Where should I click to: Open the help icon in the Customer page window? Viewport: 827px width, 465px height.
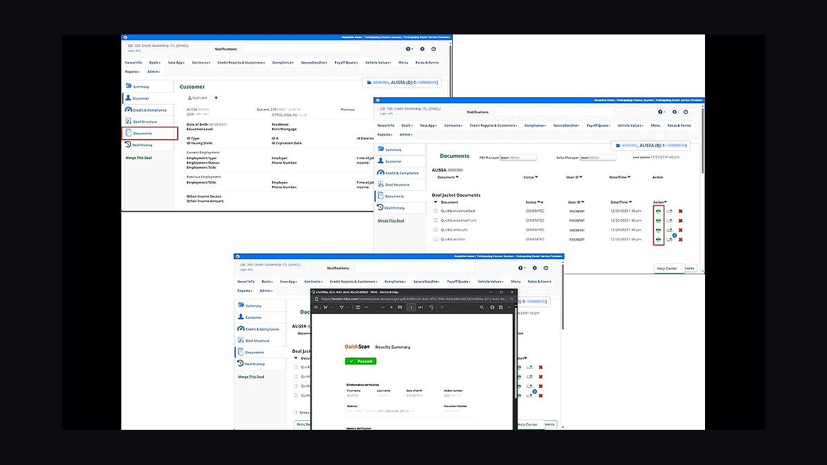pos(408,49)
